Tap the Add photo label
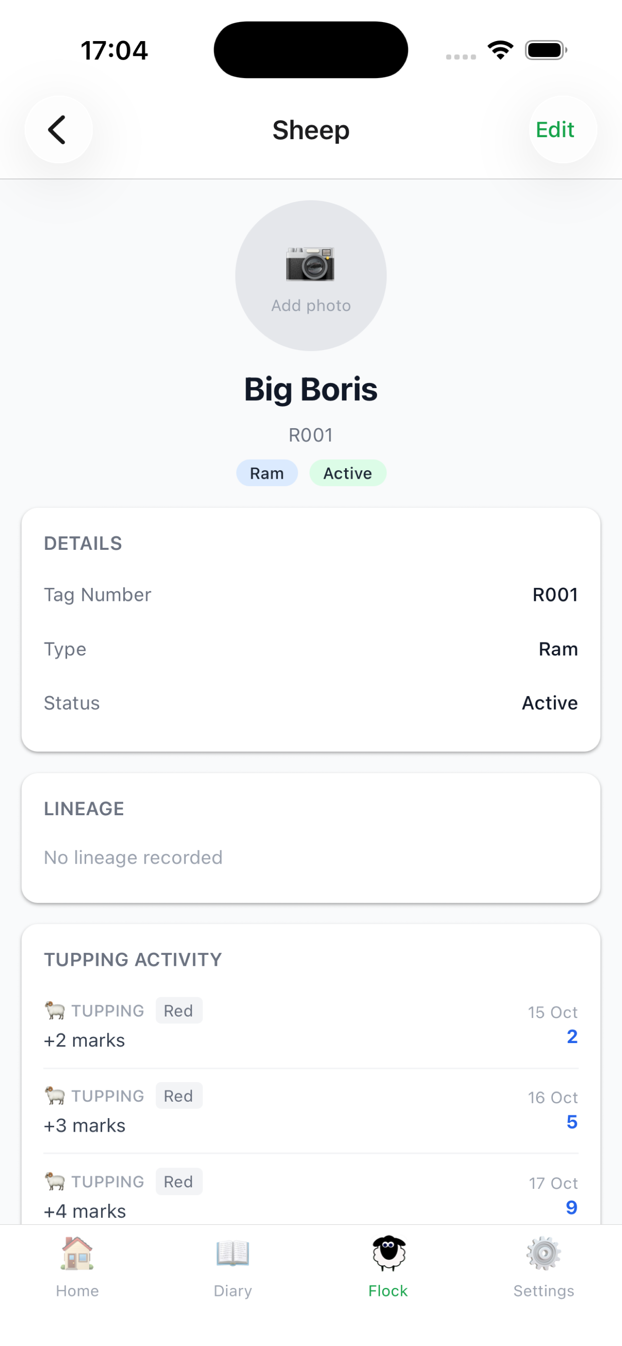 tap(311, 305)
